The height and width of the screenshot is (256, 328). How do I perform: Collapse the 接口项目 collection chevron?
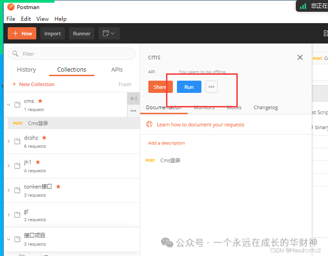[x=9, y=239]
